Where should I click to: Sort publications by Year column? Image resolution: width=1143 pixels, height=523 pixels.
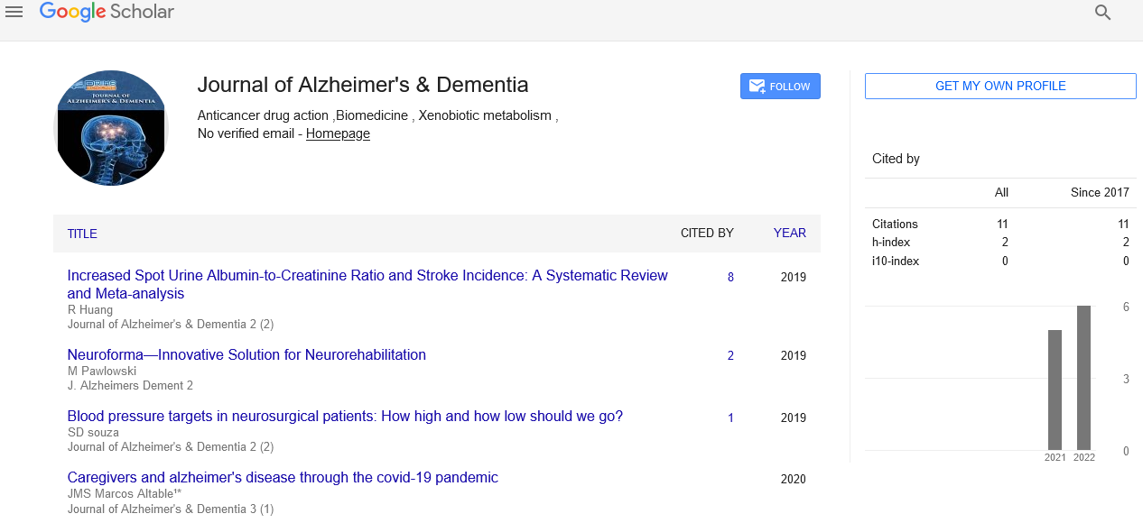coord(789,233)
